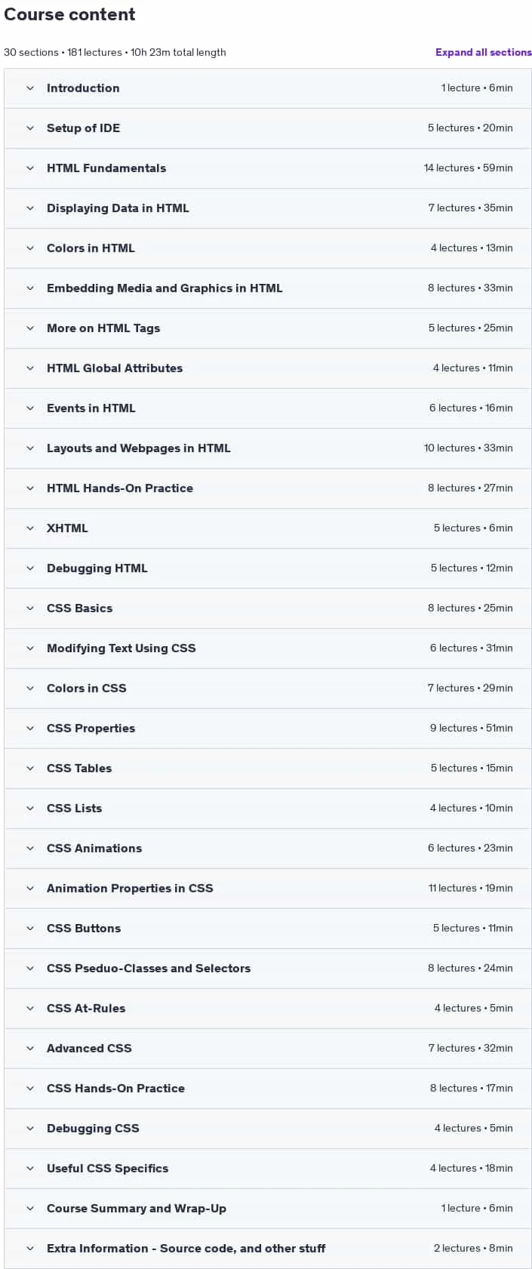Click the chevron icon beside CSS Basics
This screenshot has height=1269, width=532.
pos(30,608)
